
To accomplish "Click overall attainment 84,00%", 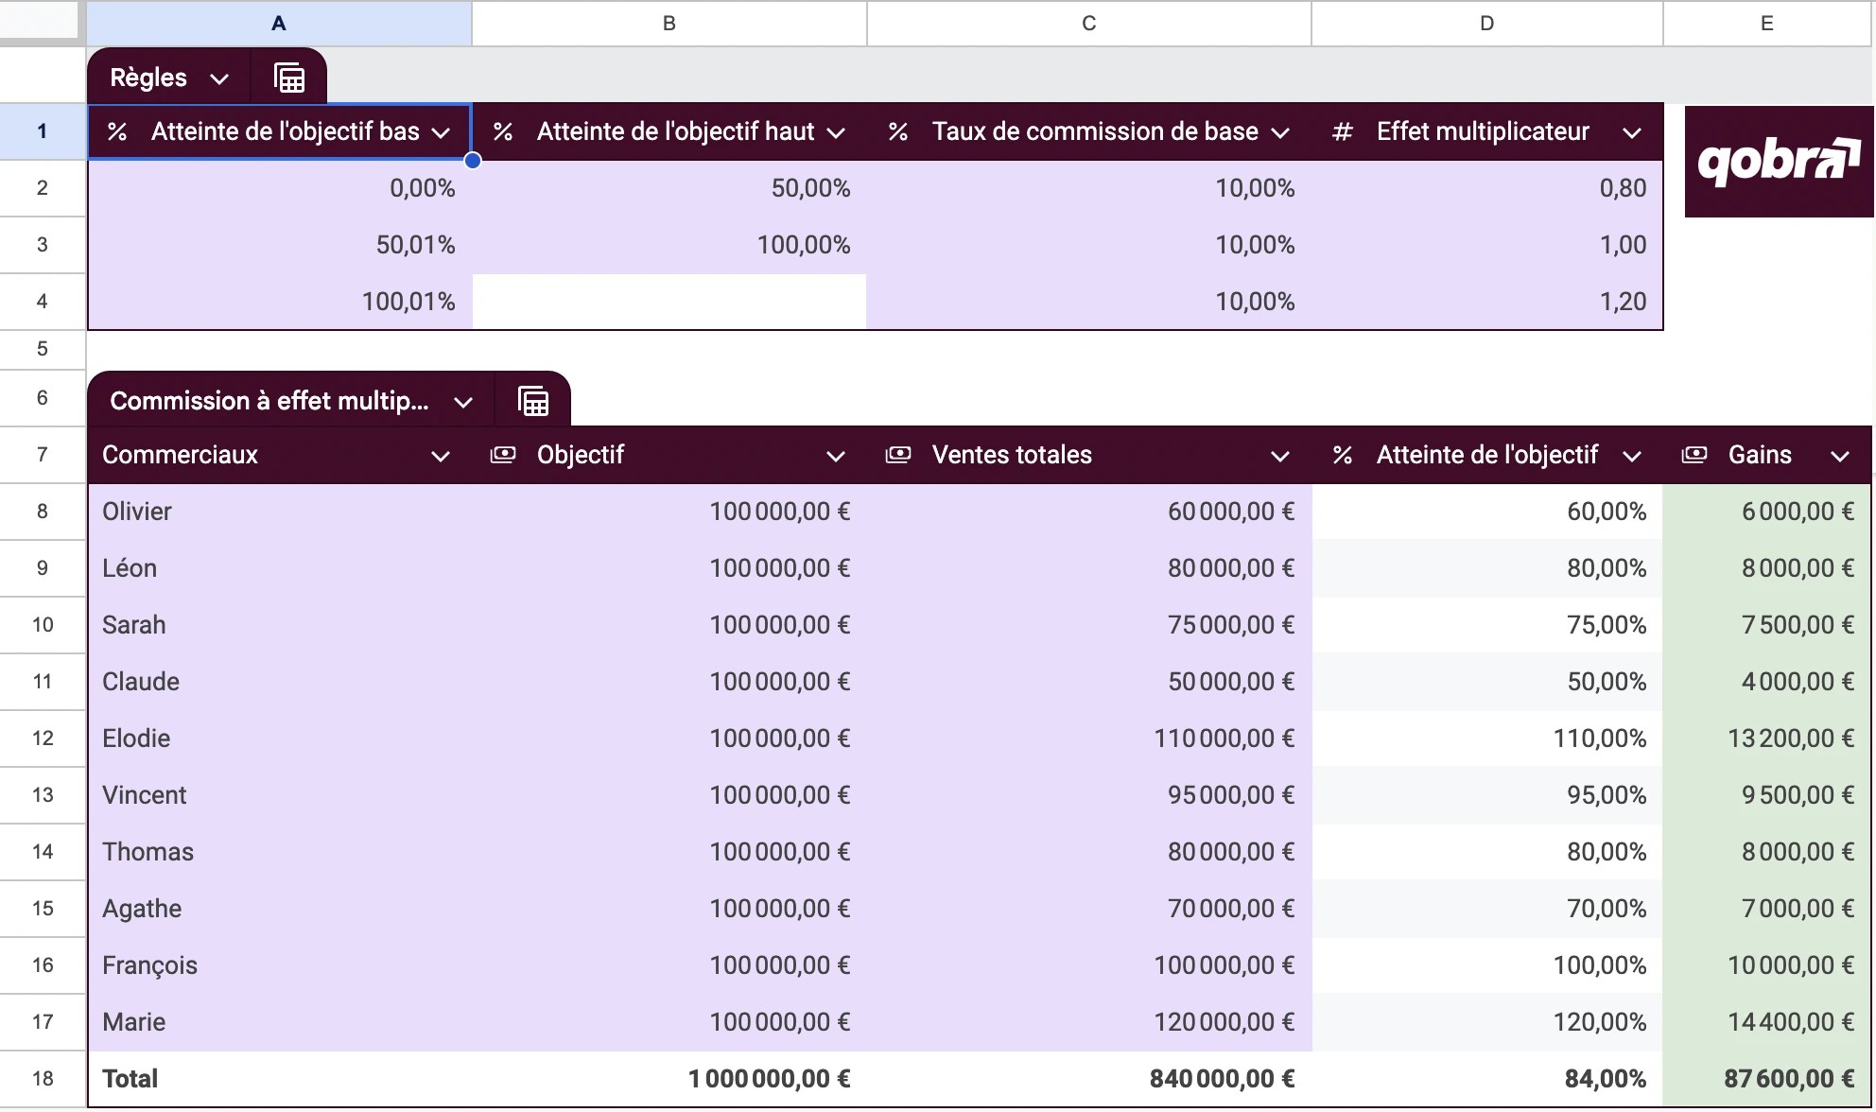I will (x=1487, y=1079).
